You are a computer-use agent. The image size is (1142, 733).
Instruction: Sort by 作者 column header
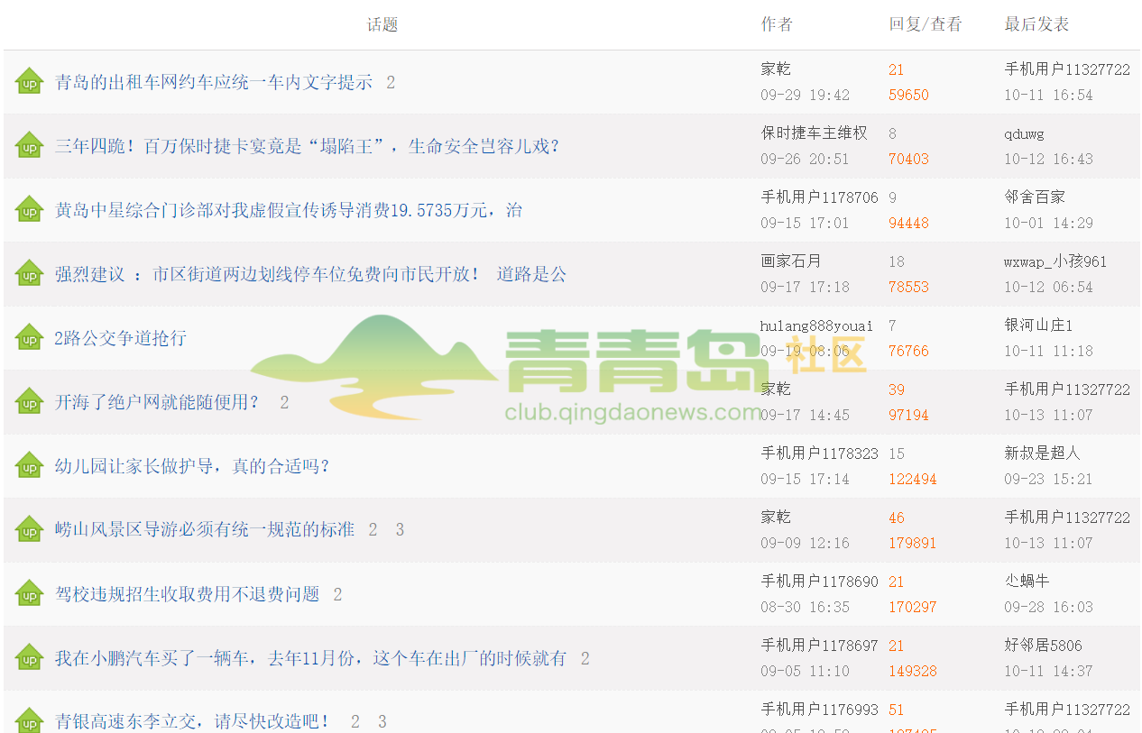(777, 24)
